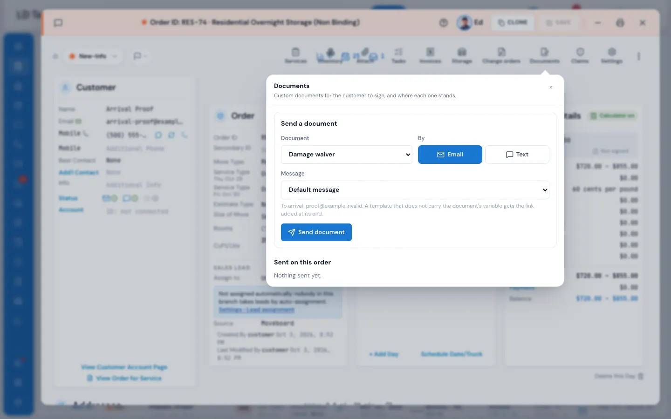Click the CLONE button
Viewport: 671px width, 419px height.
(x=512, y=22)
